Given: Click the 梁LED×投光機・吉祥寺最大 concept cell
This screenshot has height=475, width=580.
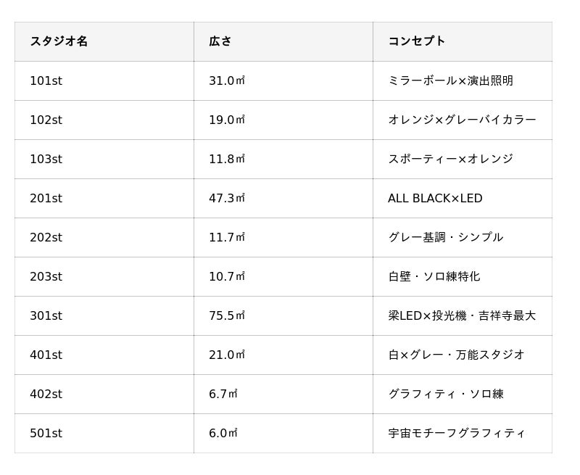Looking at the screenshot, I should pyautogui.click(x=462, y=315).
